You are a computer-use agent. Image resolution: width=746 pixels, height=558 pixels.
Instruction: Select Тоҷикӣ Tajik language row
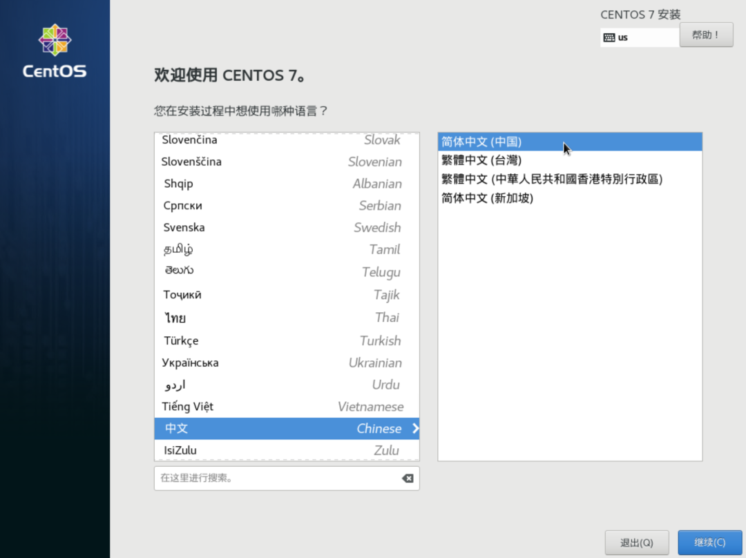pyautogui.click(x=287, y=294)
